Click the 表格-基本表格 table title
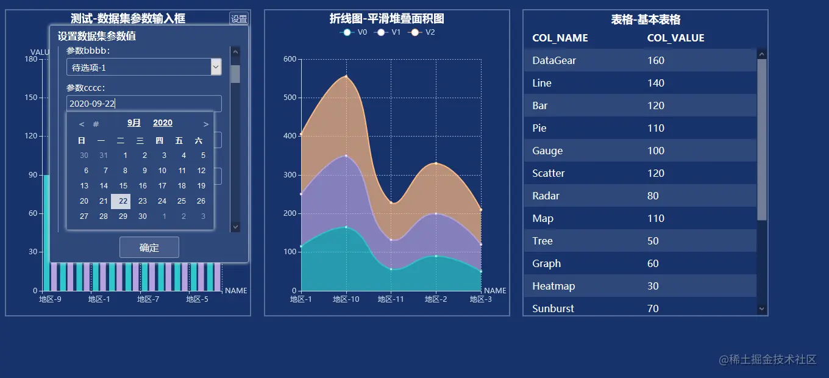 pos(646,20)
